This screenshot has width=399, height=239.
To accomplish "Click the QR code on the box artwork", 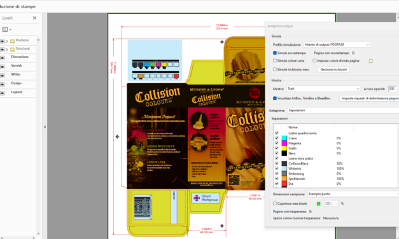I will coord(234,180).
